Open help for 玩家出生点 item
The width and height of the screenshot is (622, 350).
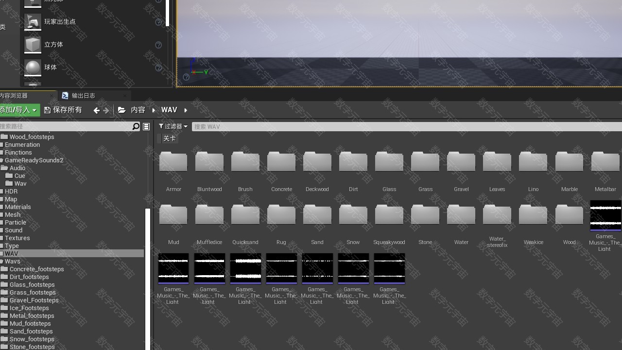click(x=158, y=22)
